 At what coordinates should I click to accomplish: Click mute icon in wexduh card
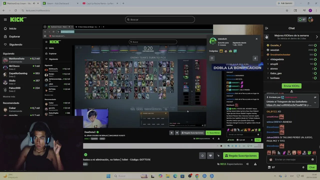(x=255, y=58)
